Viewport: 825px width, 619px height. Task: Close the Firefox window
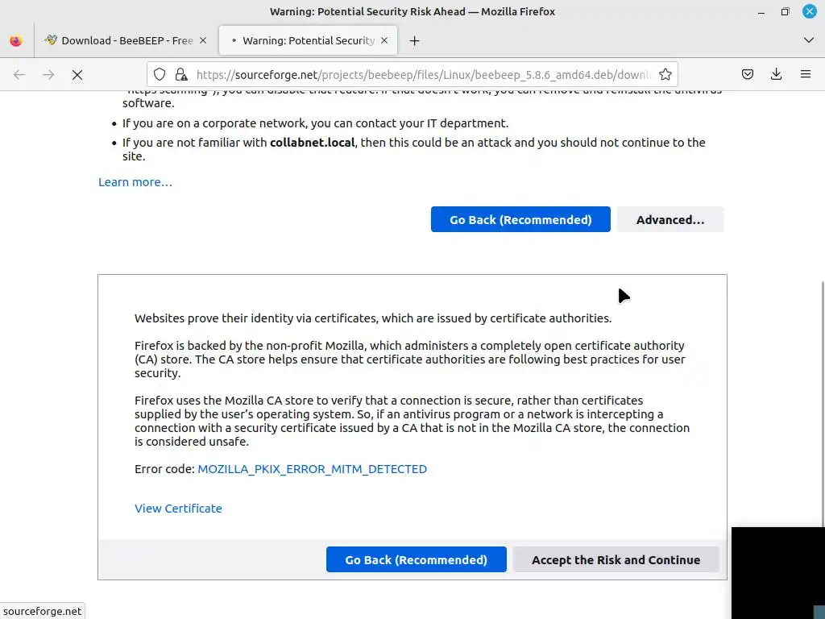point(809,11)
